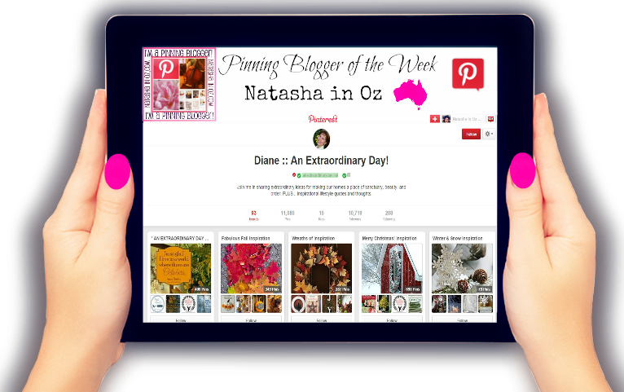Click the Natasha in Oz user avatar

[446, 119]
